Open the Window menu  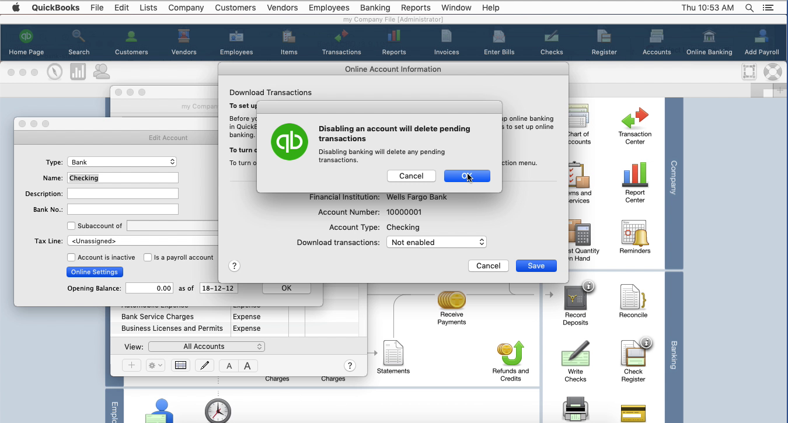coord(456,8)
